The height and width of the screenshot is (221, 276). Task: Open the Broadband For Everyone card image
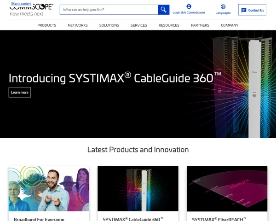tap(49, 189)
